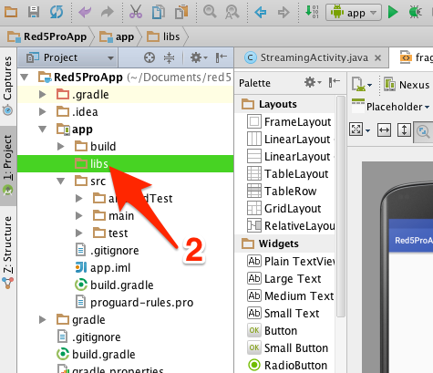This screenshot has height=373, width=433.
Task: Open the Project view selector dropdown
Action: pos(67,57)
